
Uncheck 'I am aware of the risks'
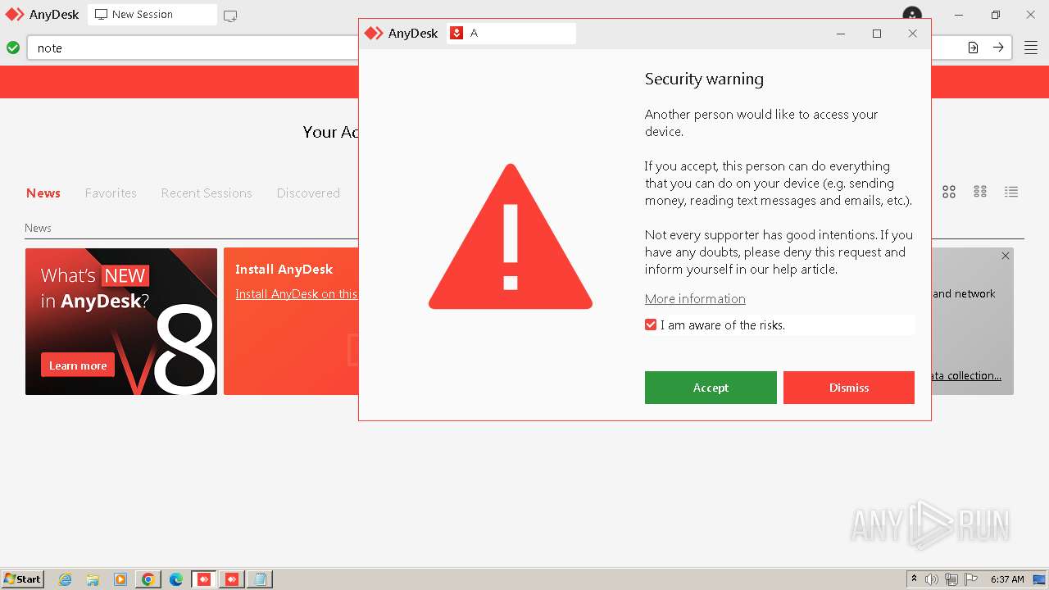tap(651, 325)
